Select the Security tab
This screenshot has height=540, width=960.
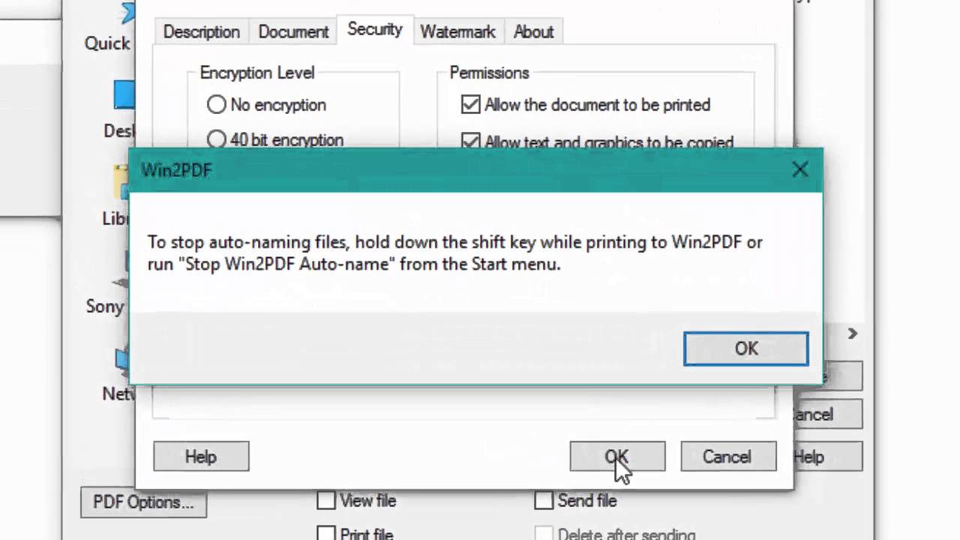(x=375, y=29)
